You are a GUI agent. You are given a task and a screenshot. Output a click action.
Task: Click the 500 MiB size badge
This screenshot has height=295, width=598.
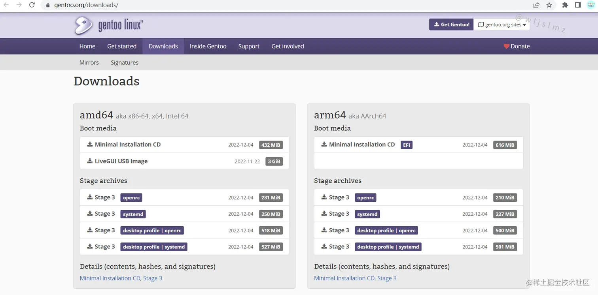505,230
